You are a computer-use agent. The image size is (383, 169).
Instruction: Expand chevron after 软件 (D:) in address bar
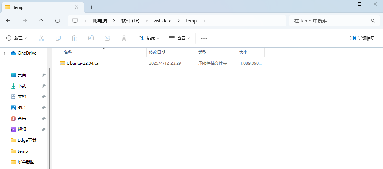pos(146,21)
